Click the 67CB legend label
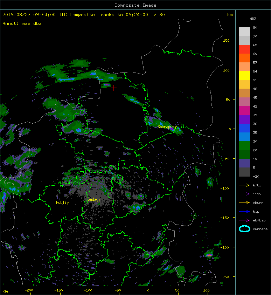The height and width of the screenshot is (295, 271). [x=257, y=185]
